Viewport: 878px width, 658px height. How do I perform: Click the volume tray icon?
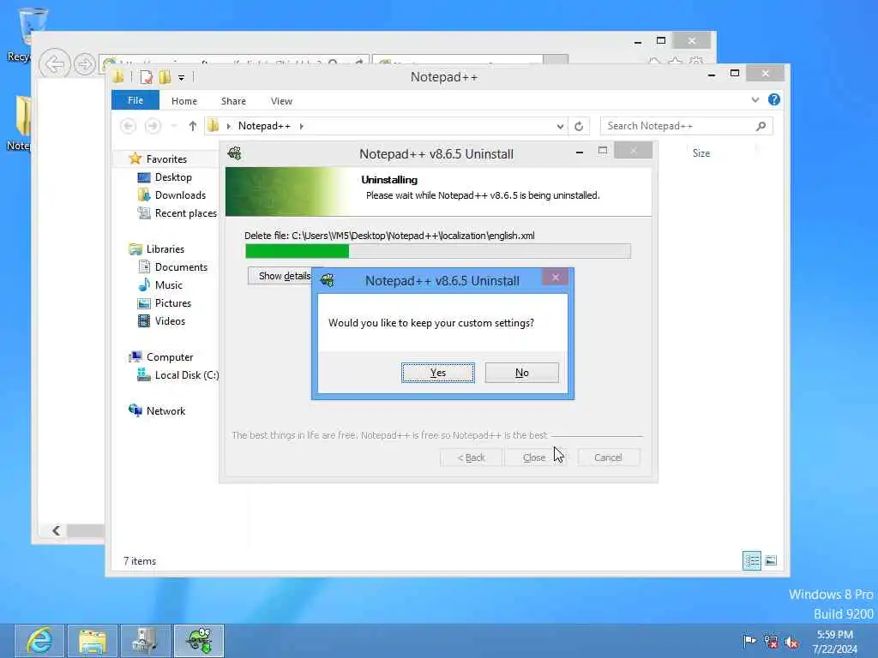[791, 642]
